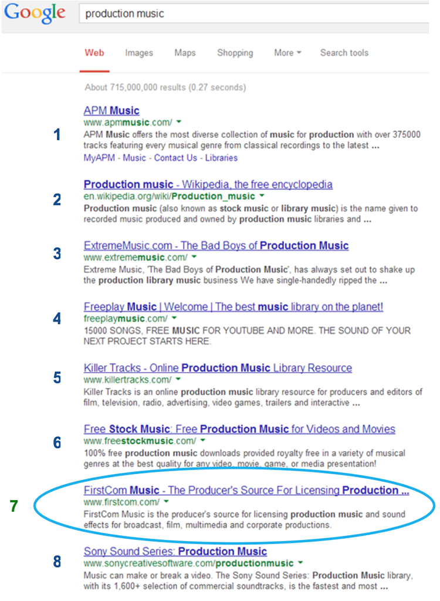Open Search tools
Image resolution: width=440 pixels, height=601 pixels.
click(344, 53)
